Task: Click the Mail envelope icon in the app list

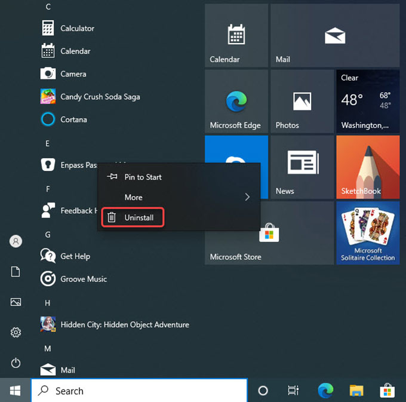Action: (48, 370)
